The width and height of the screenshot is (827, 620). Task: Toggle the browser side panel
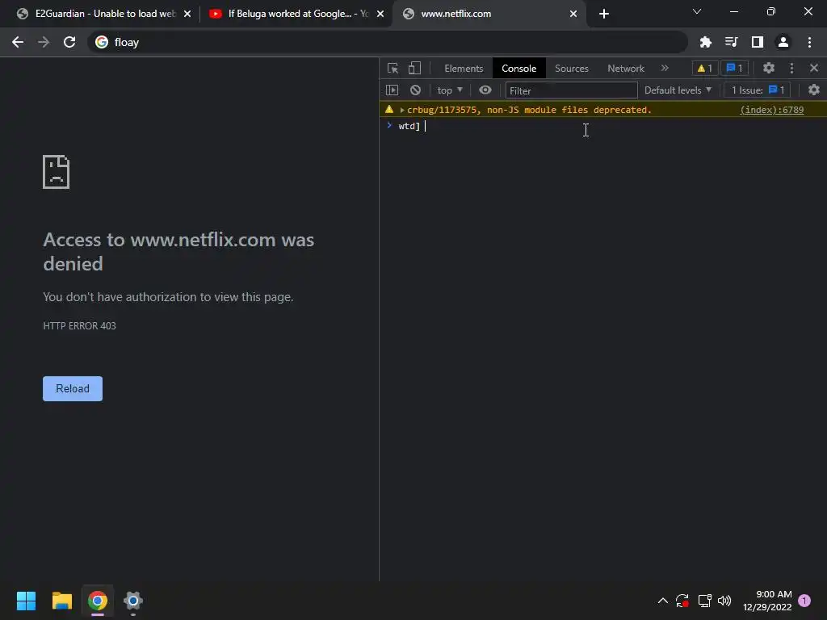pos(758,42)
